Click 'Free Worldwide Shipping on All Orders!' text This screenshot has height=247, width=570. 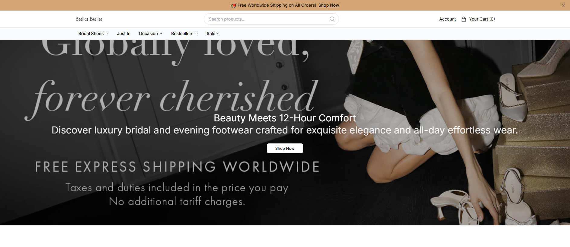point(277,5)
